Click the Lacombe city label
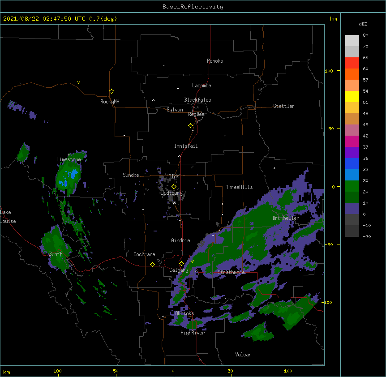 point(202,86)
